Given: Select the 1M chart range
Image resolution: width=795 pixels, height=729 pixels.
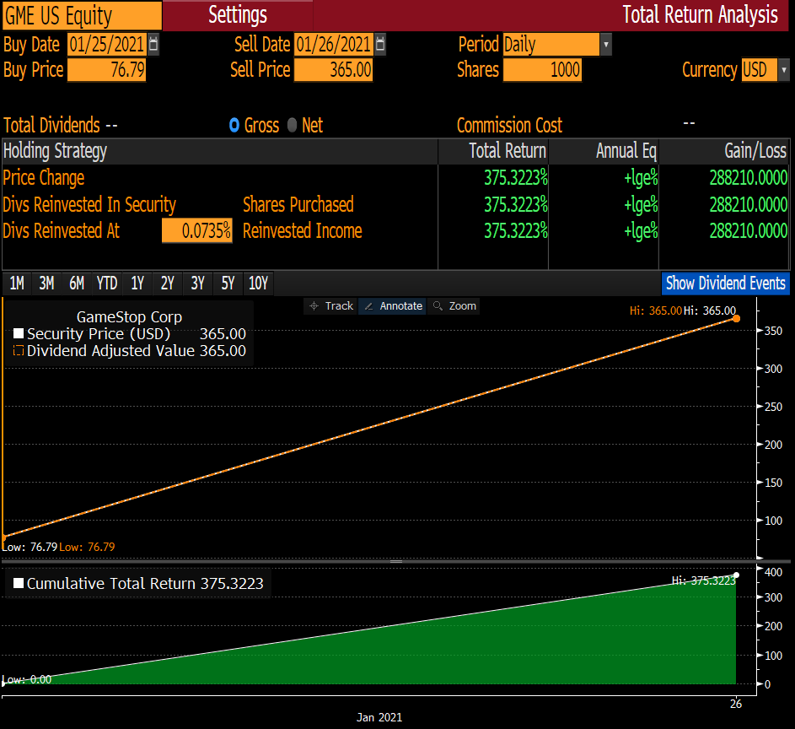Looking at the screenshot, I should pyautogui.click(x=17, y=283).
